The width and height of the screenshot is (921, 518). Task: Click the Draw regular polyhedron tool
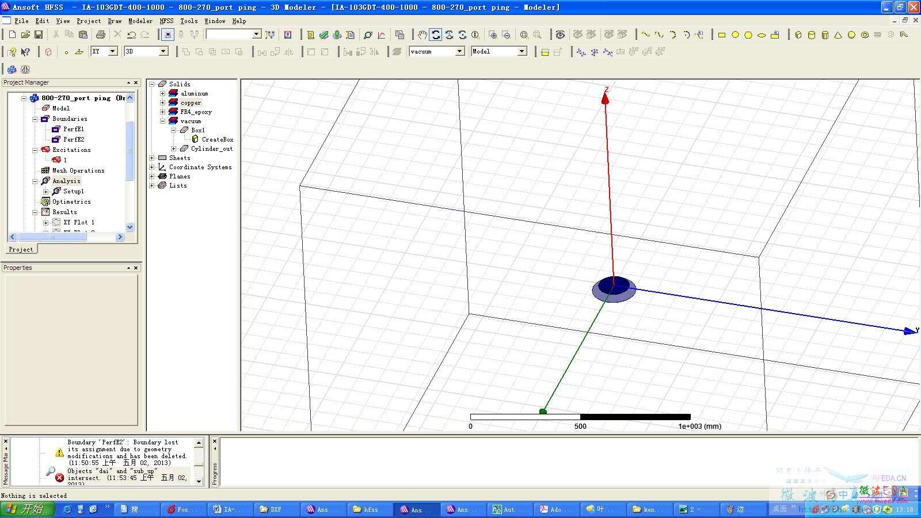point(825,35)
